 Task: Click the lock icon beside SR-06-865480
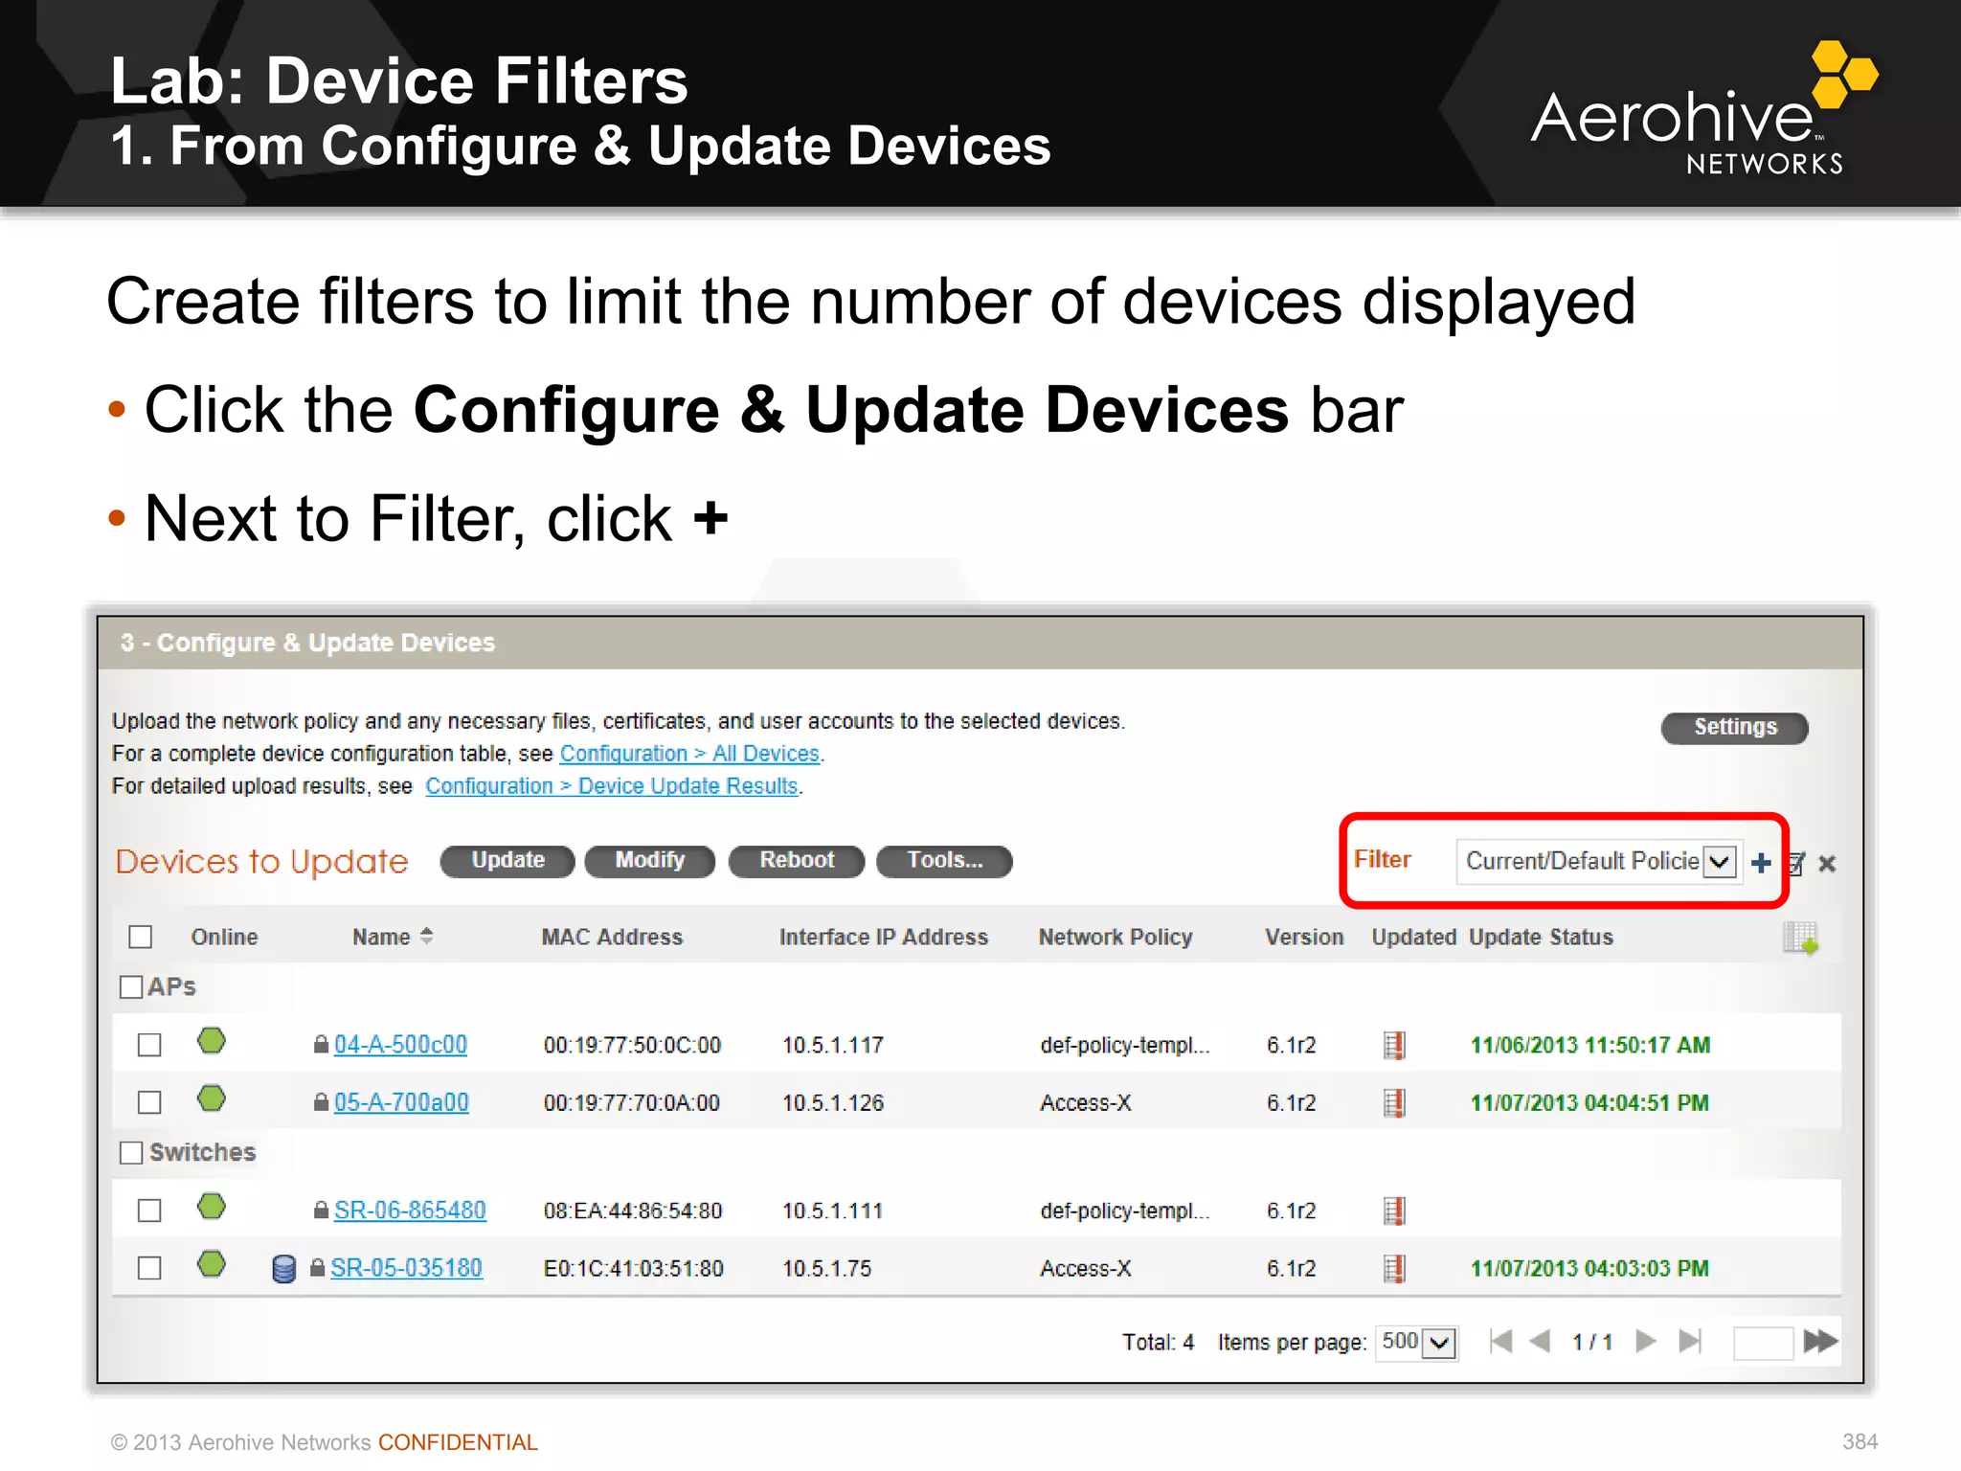322,1211
